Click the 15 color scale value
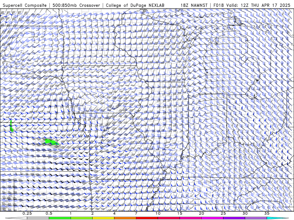 pos(180,213)
